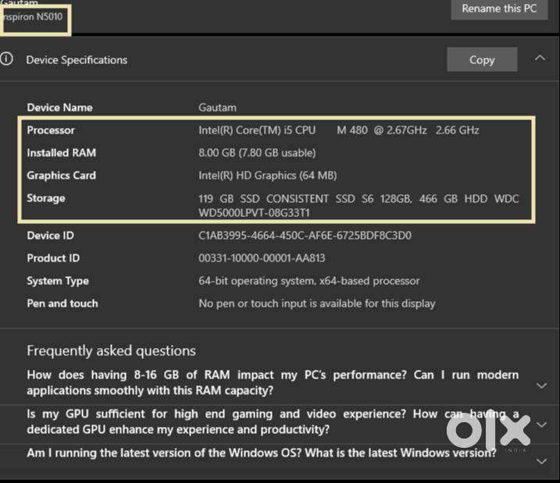This screenshot has width=560, height=483.
Task: Expand the 8-16 GB RAM performance question
Action: (x=541, y=385)
